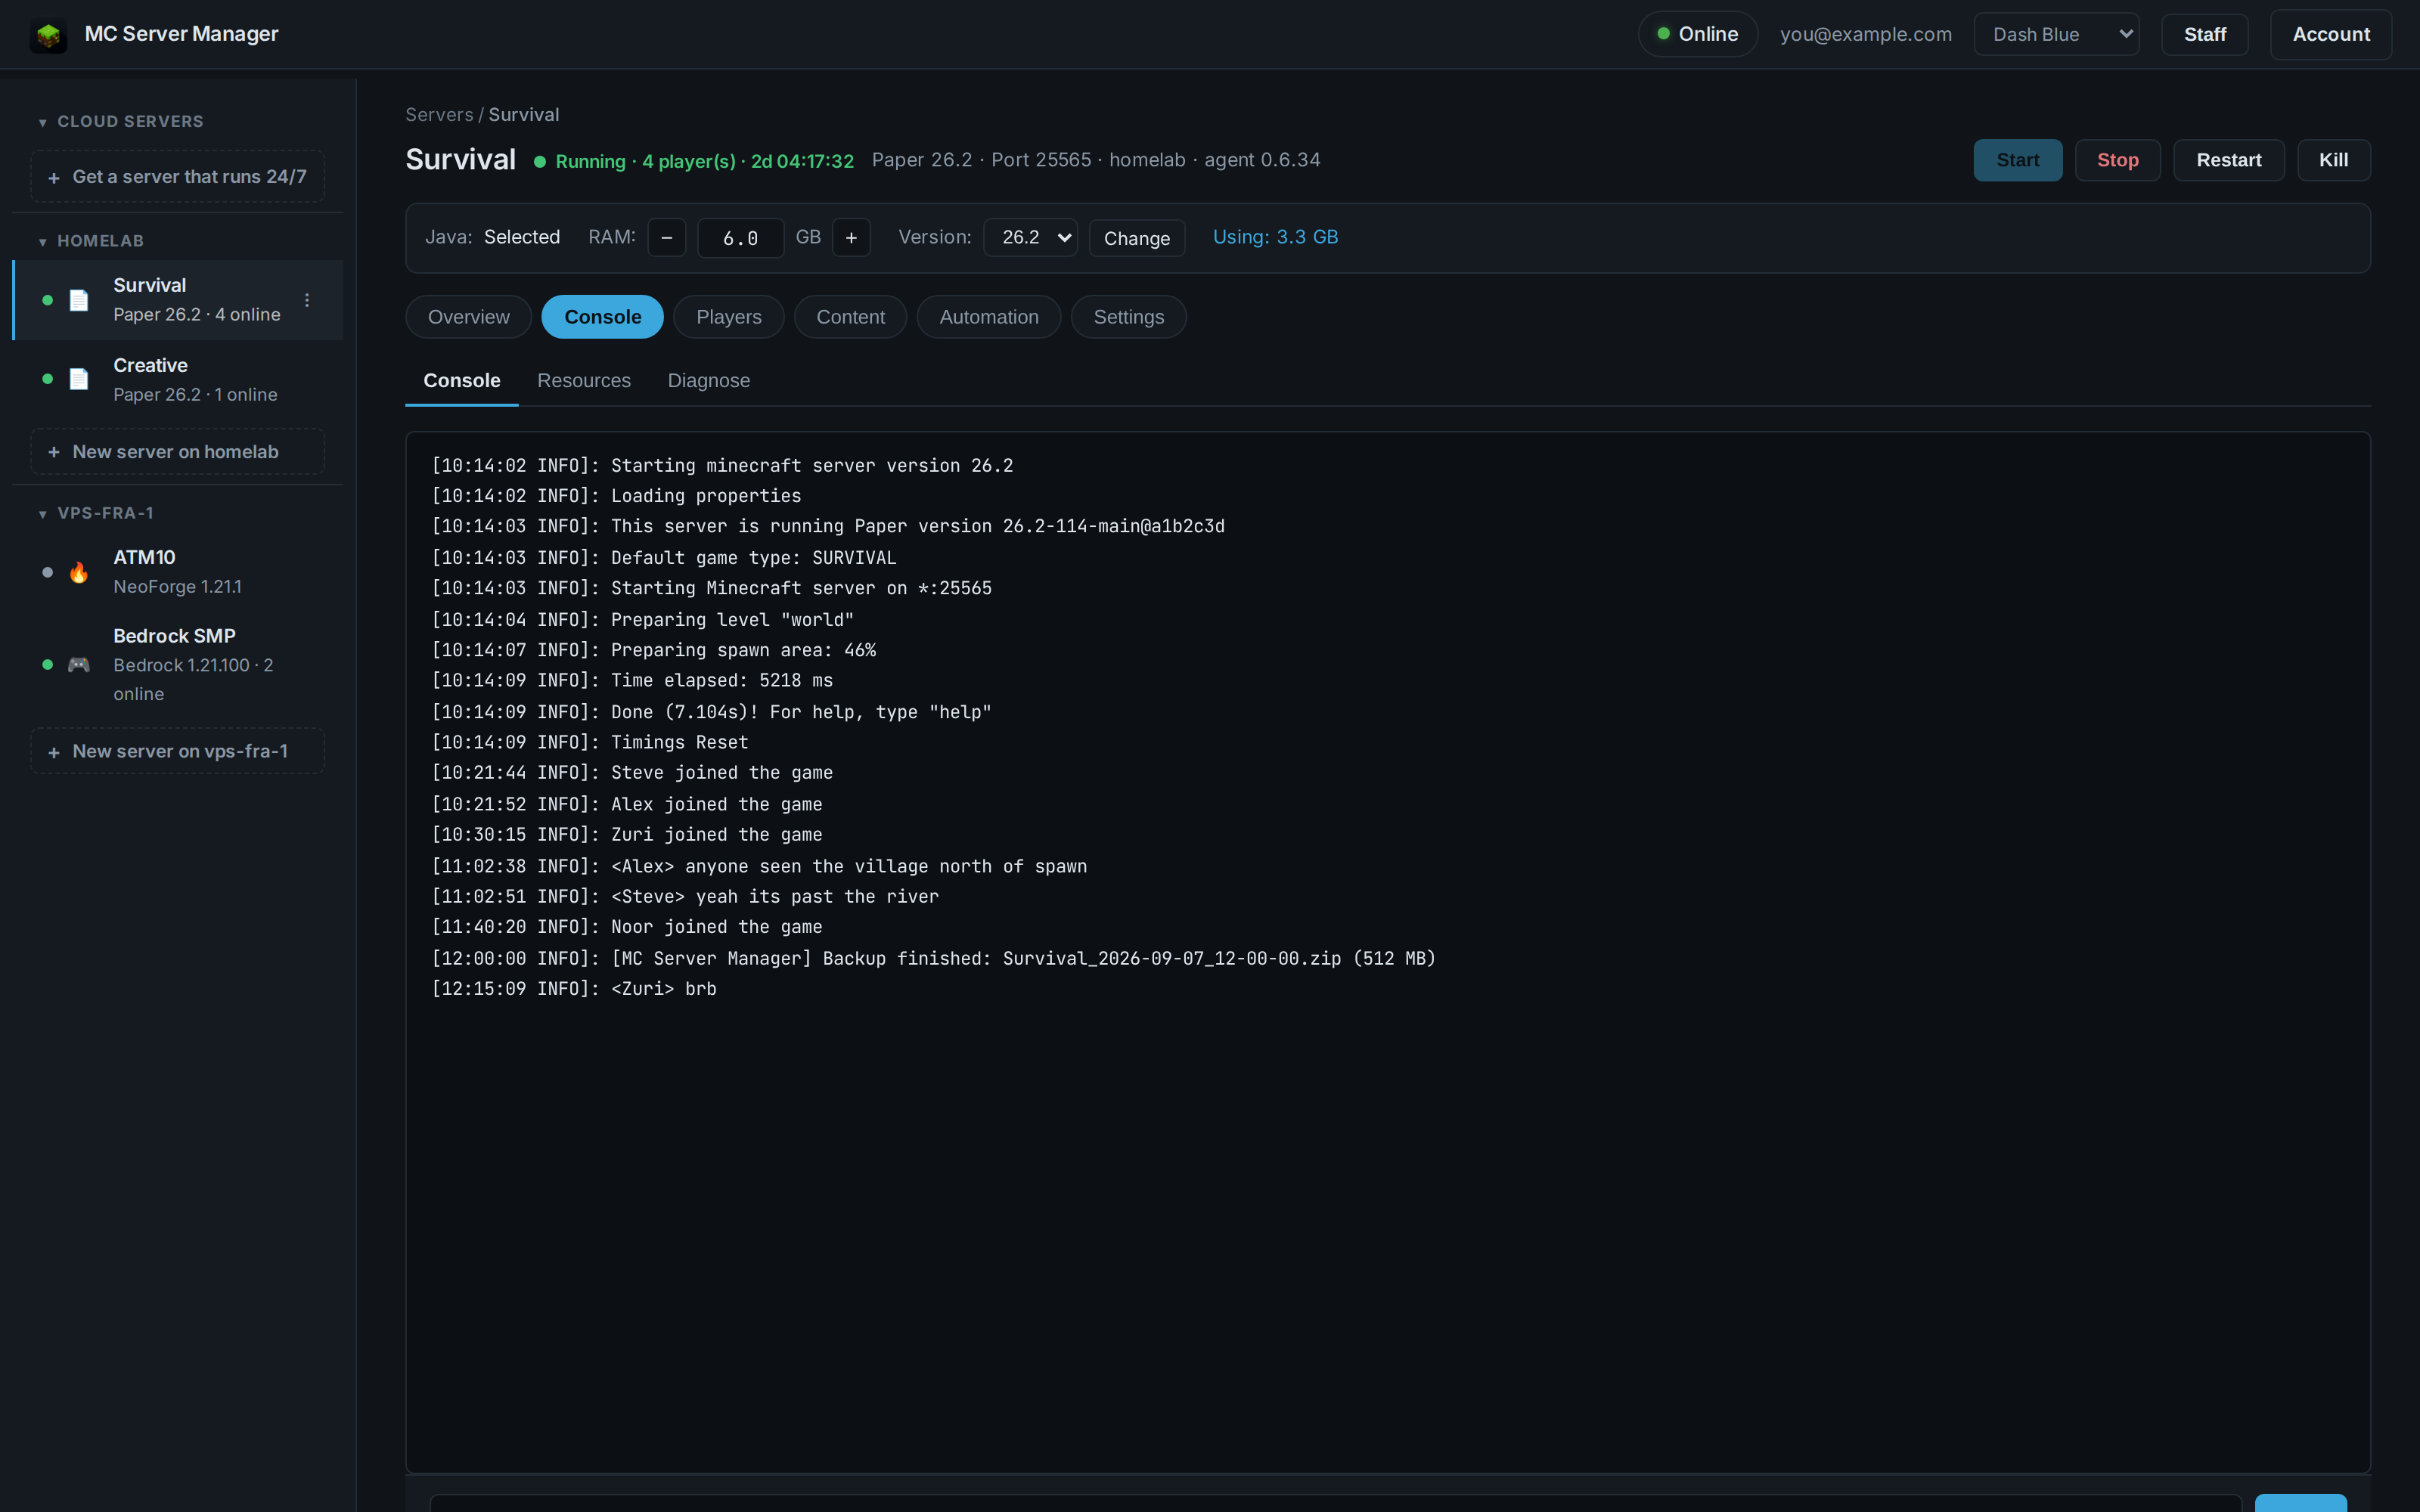
Task: Click the Online status indicator
Action: pyautogui.click(x=1698, y=34)
